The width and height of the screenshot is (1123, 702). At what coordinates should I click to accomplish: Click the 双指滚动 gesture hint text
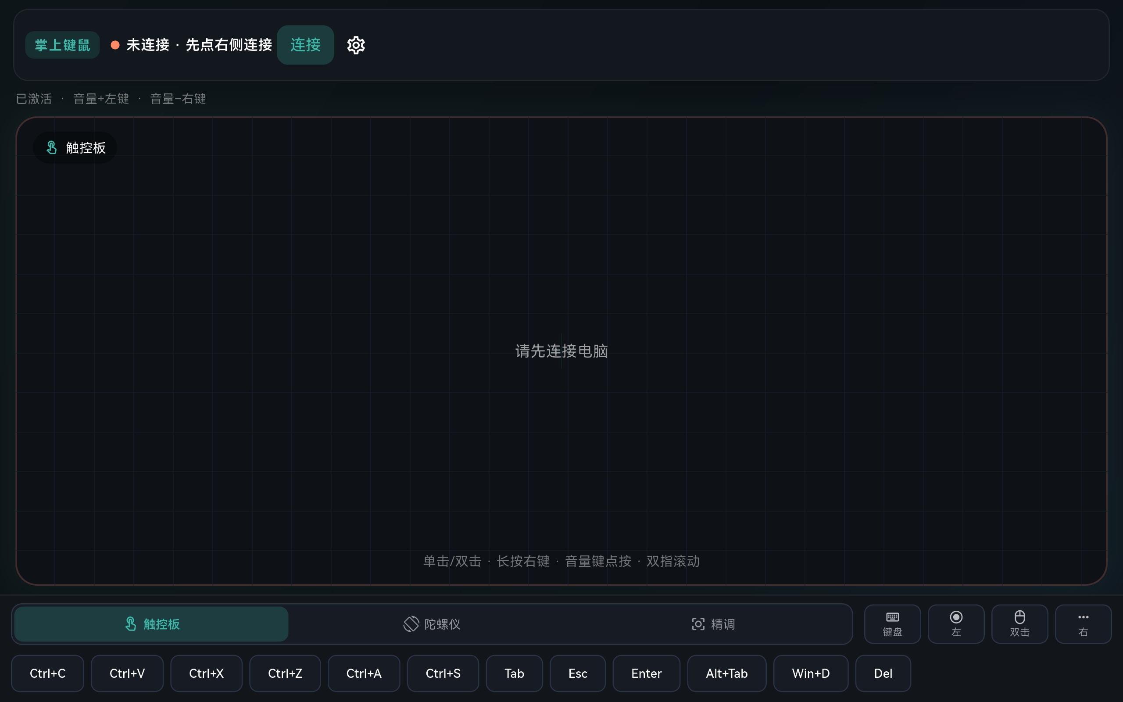673,561
